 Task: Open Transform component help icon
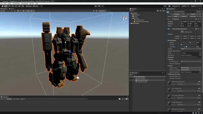click(x=196, y=19)
